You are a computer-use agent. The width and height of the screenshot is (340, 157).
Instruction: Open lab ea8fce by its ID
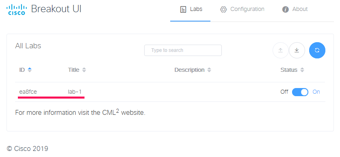pos(28,92)
